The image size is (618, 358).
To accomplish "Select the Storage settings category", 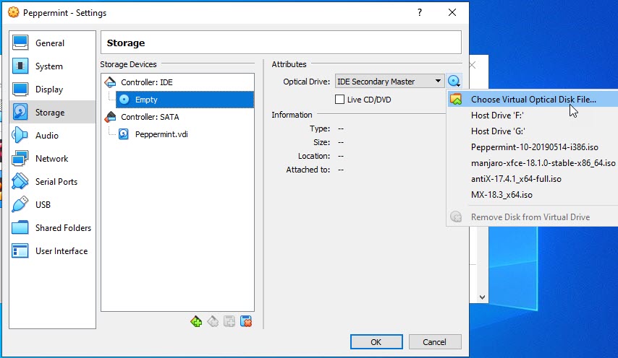I will coord(52,113).
